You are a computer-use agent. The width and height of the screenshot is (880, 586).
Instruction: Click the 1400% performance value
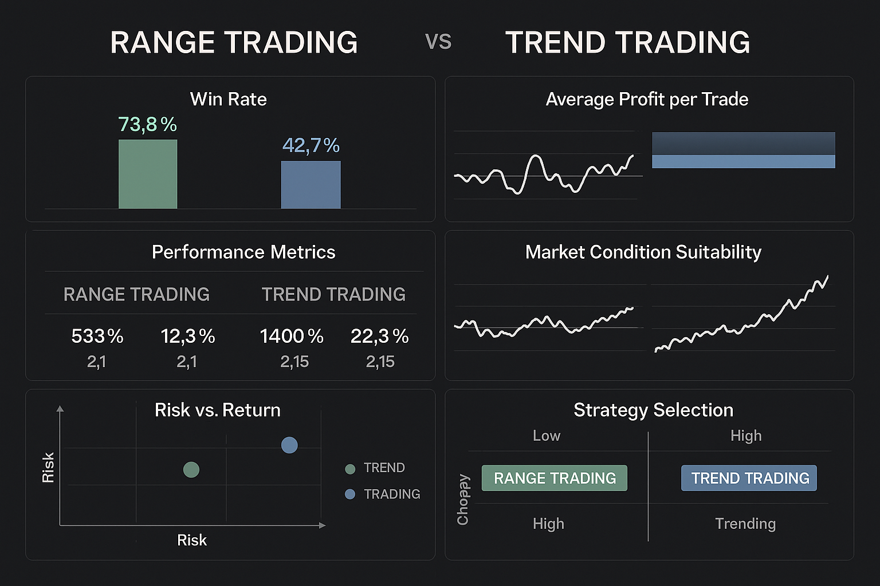click(292, 336)
